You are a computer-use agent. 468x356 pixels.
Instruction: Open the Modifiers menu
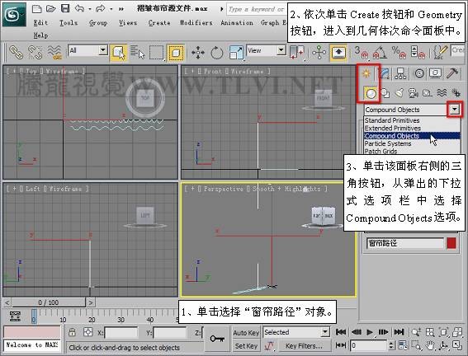pyautogui.click(x=196, y=22)
